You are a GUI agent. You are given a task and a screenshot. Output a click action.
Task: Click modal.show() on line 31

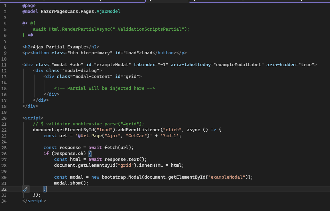pos(70,183)
